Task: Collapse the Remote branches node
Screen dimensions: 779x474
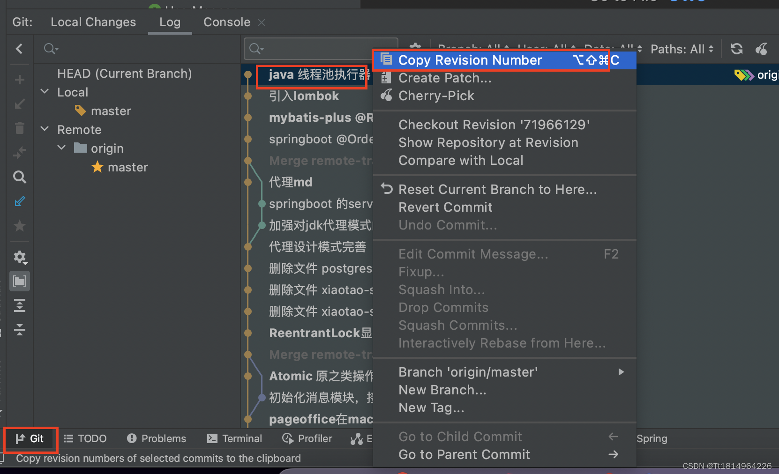Action: (x=45, y=129)
